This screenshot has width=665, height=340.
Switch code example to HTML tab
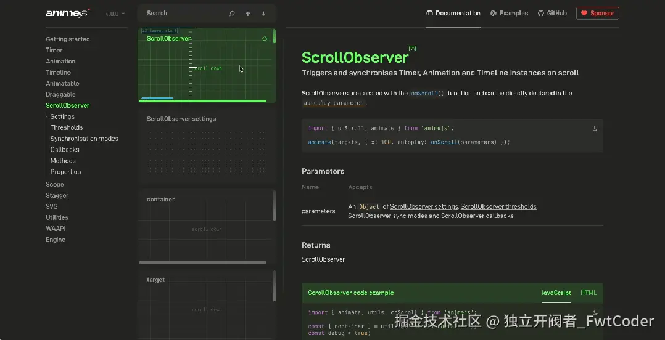tap(589, 293)
